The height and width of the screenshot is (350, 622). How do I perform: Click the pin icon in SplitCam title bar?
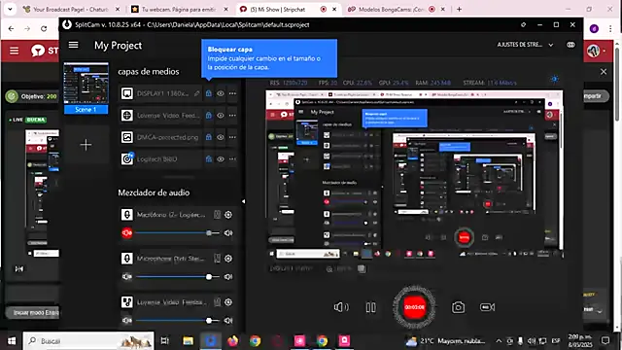523,24
